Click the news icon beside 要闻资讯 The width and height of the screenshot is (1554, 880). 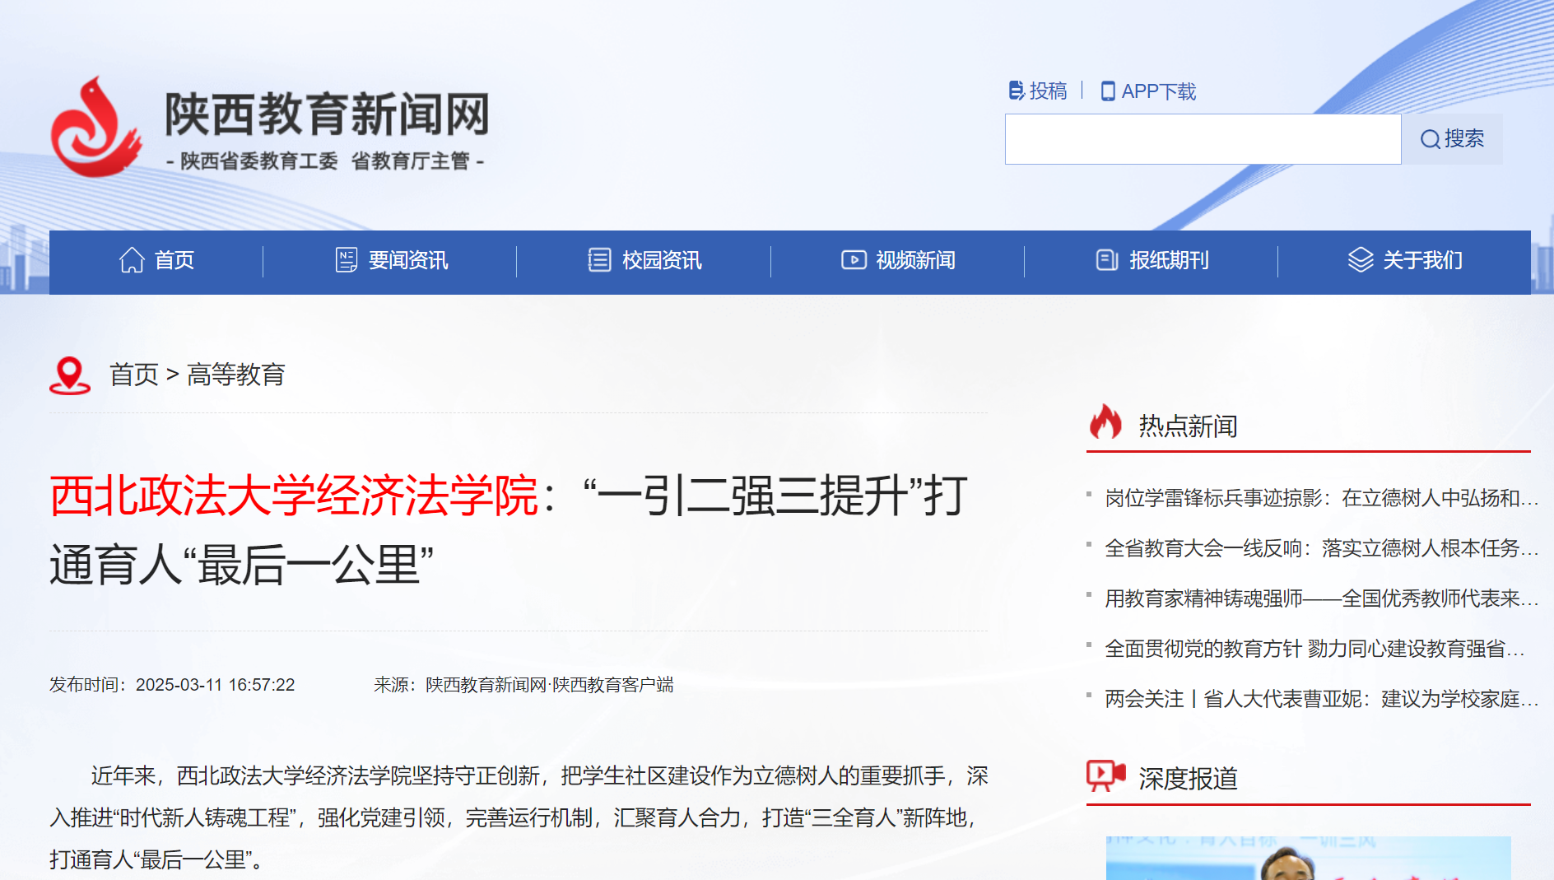click(346, 260)
